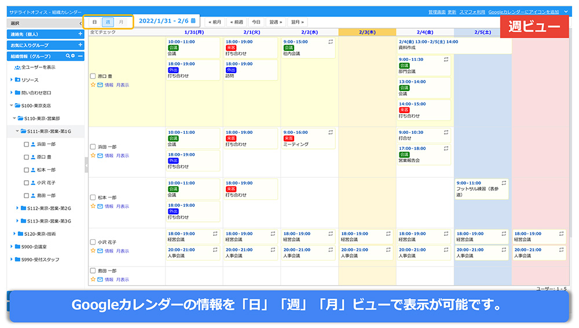Tick 原口 豊 in the sidebar tree
579x328 pixels.
tap(26, 157)
